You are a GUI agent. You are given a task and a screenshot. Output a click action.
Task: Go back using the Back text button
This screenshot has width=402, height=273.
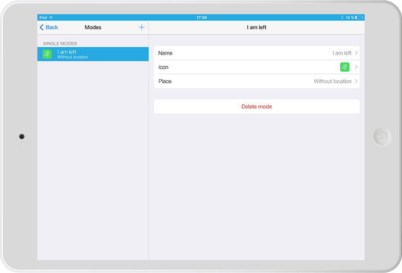[x=52, y=27]
